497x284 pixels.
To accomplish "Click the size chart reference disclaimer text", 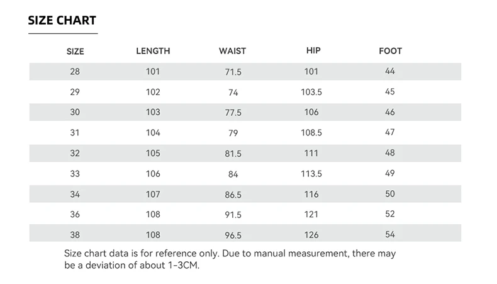I will [230, 259].
